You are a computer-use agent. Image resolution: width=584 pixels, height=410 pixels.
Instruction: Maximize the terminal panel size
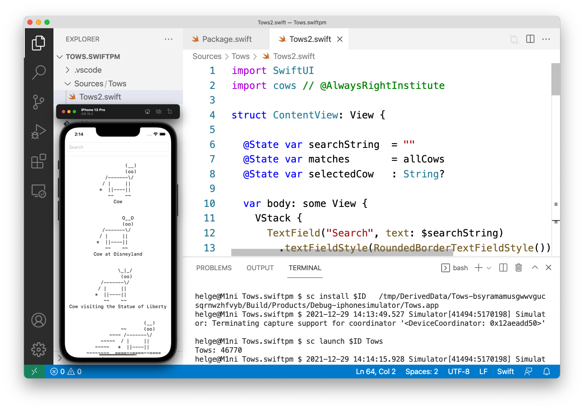[x=534, y=268]
